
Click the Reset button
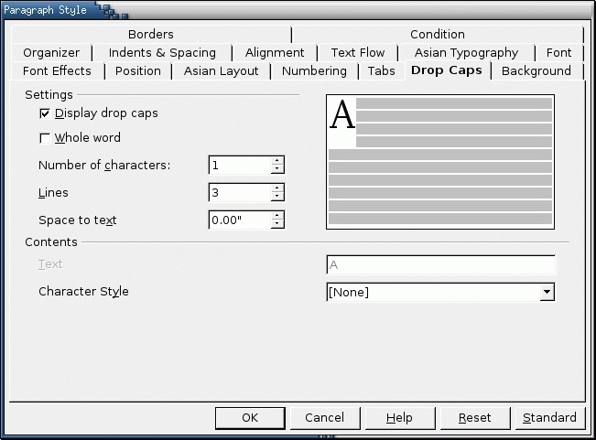coord(474,418)
